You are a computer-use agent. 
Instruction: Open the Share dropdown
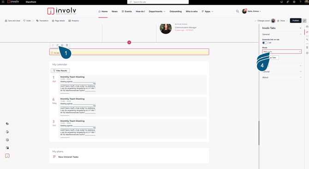[282, 21]
